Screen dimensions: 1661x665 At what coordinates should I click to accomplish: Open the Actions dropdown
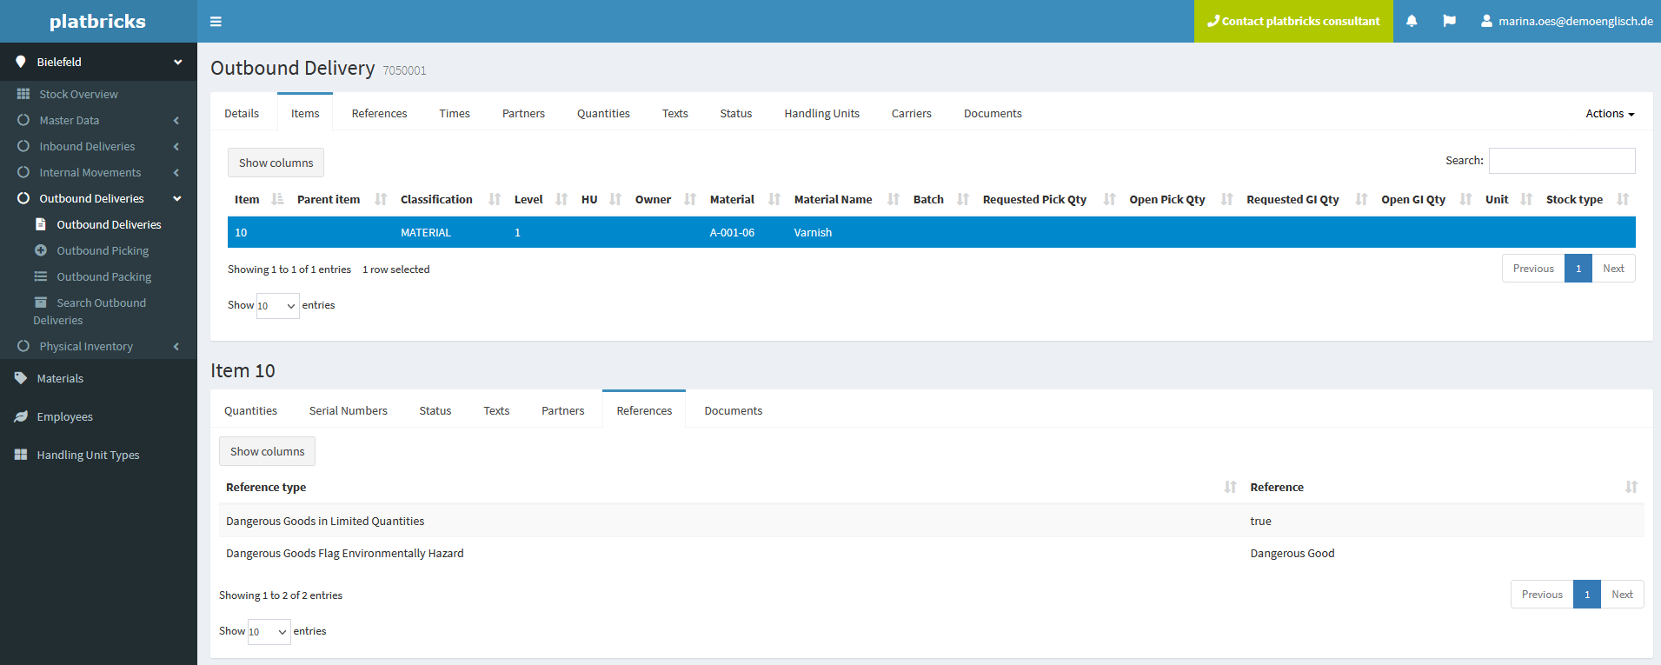pos(1609,114)
